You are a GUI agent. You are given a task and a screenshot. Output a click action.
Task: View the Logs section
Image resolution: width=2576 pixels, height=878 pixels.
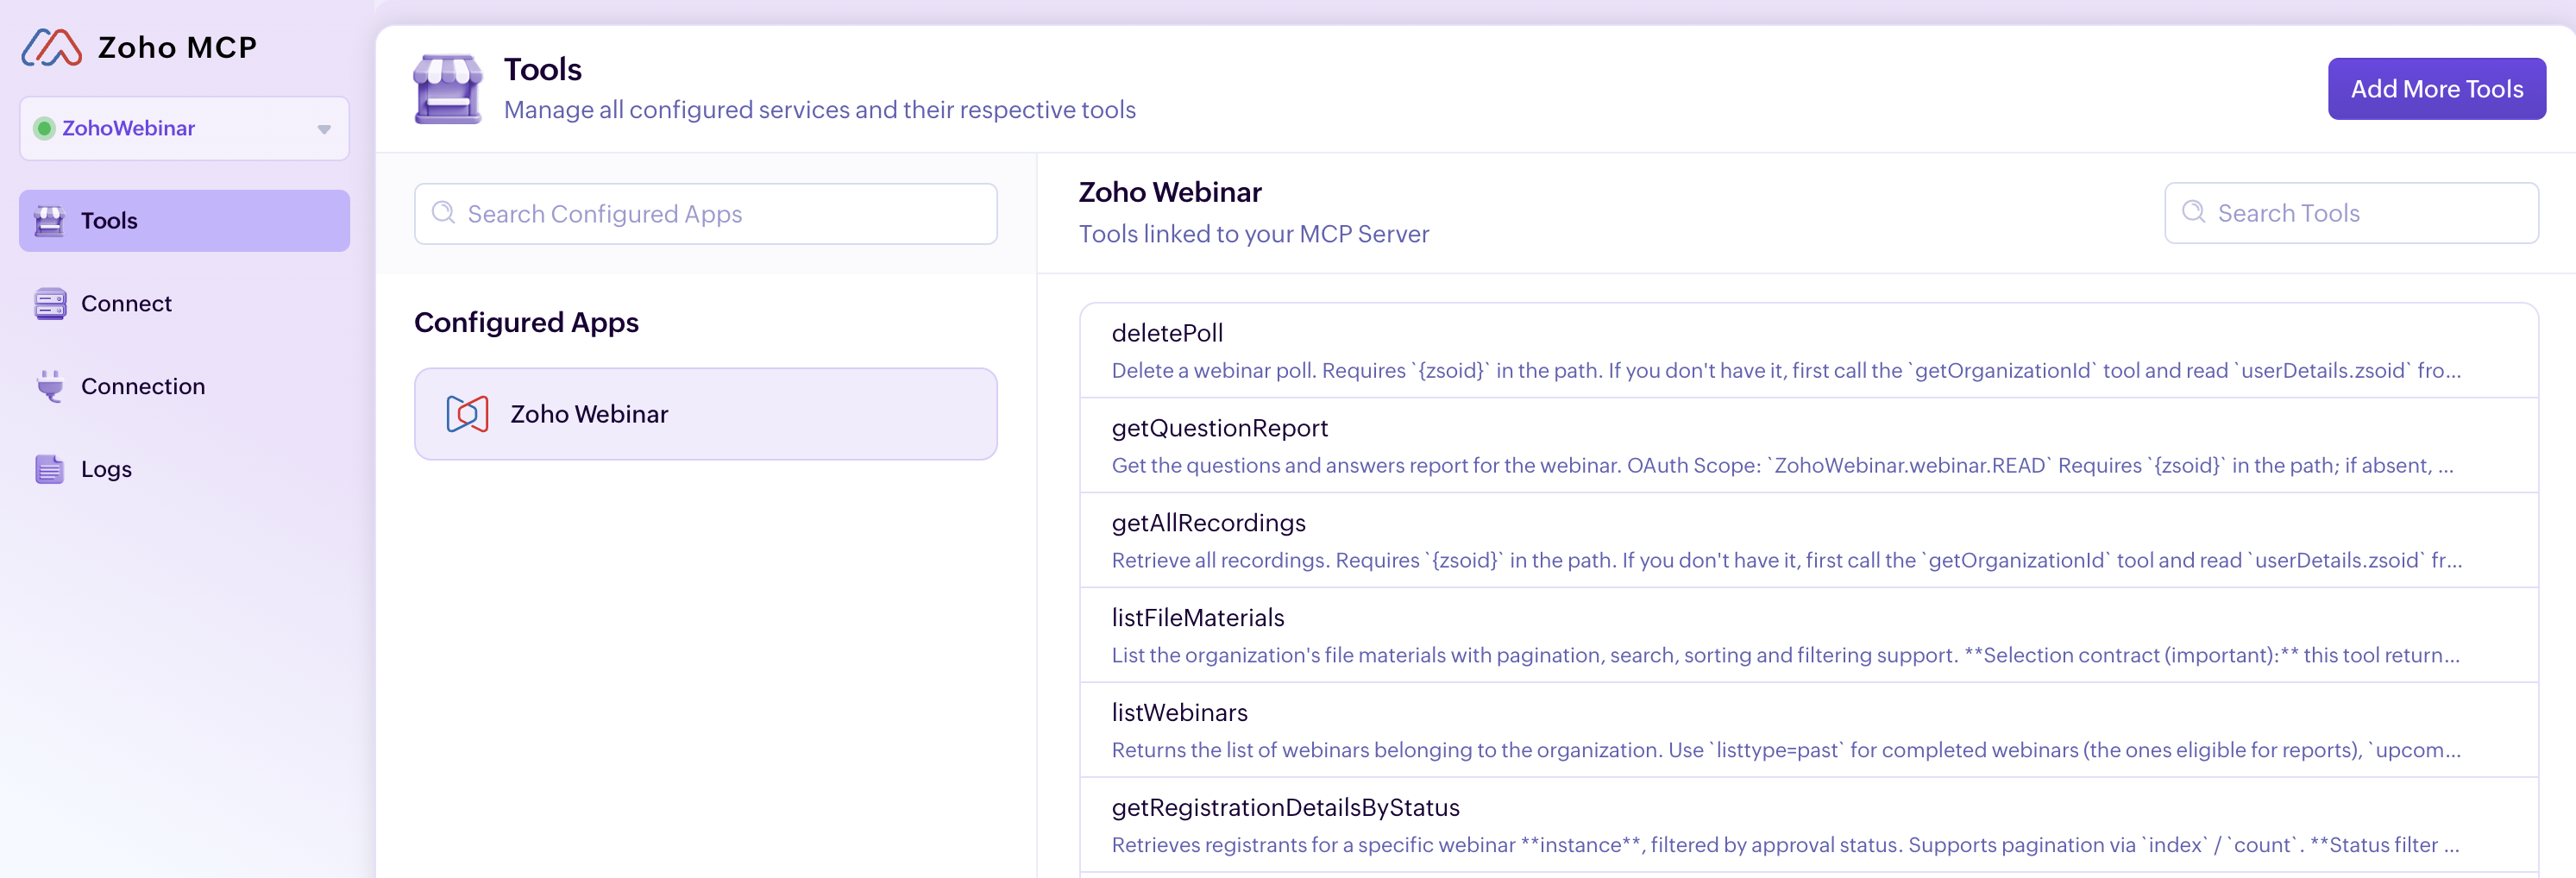pos(184,469)
